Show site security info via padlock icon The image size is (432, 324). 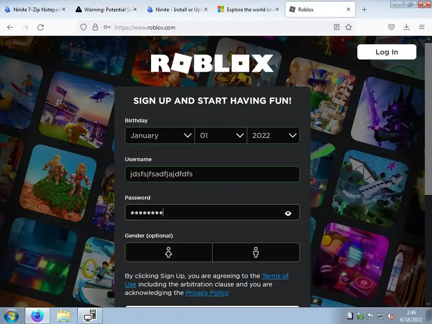[95, 27]
